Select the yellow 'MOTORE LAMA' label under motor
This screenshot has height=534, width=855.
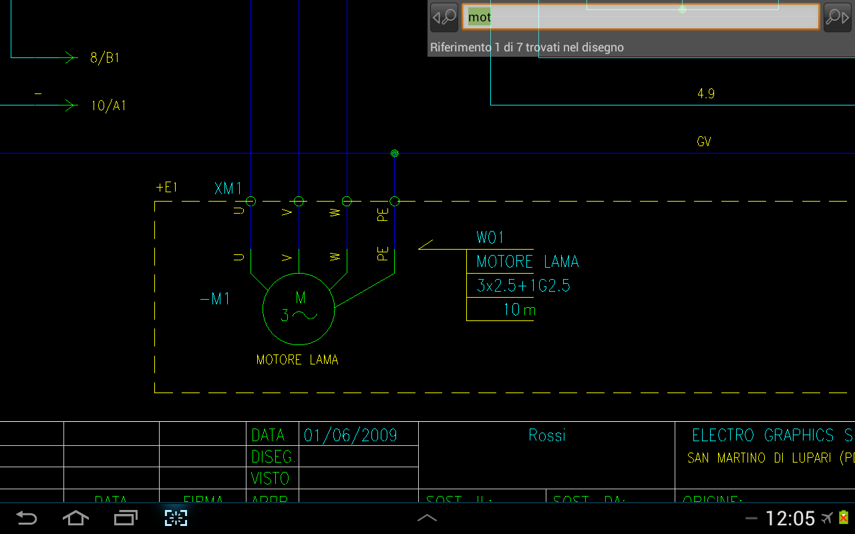[297, 360]
